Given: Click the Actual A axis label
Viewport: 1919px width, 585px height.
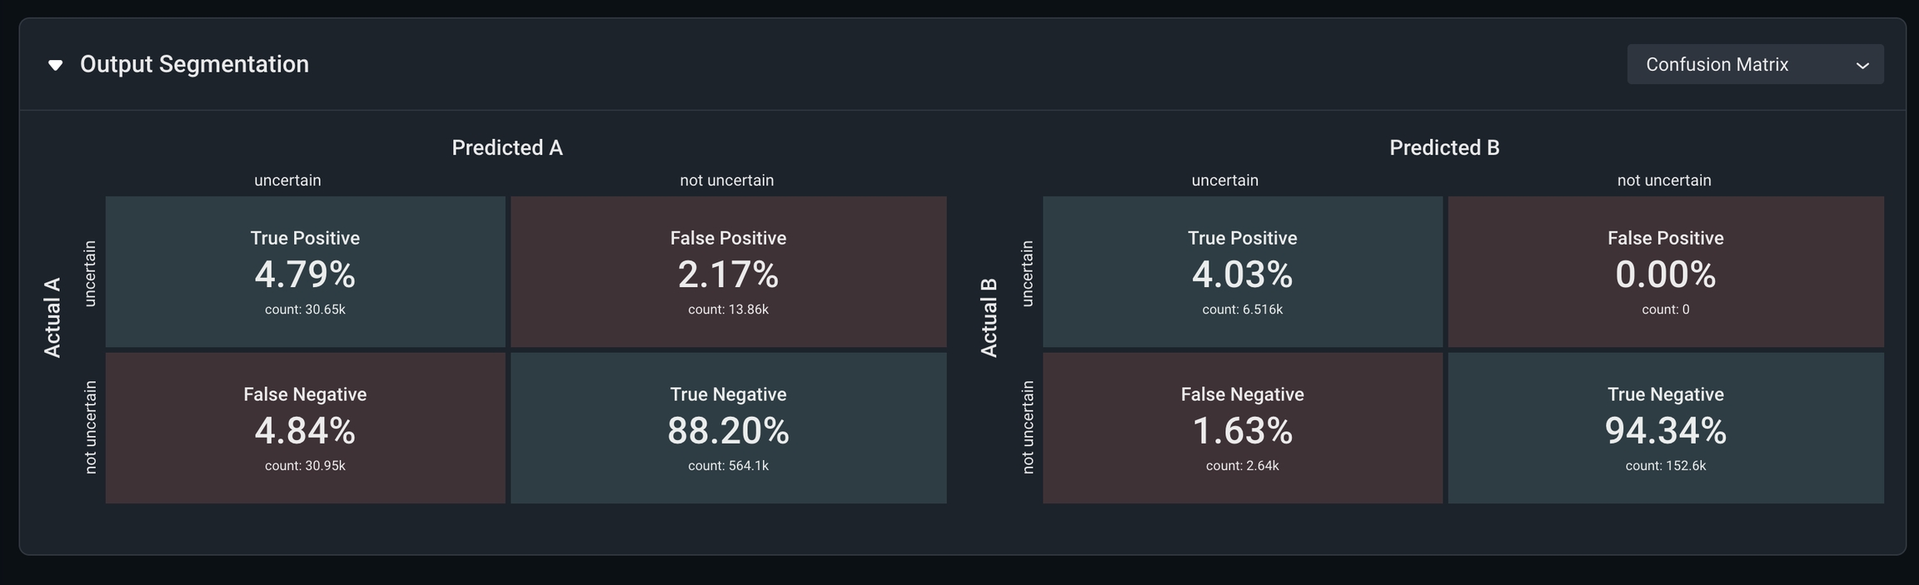Looking at the screenshot, I should click(x=52, y=317).
